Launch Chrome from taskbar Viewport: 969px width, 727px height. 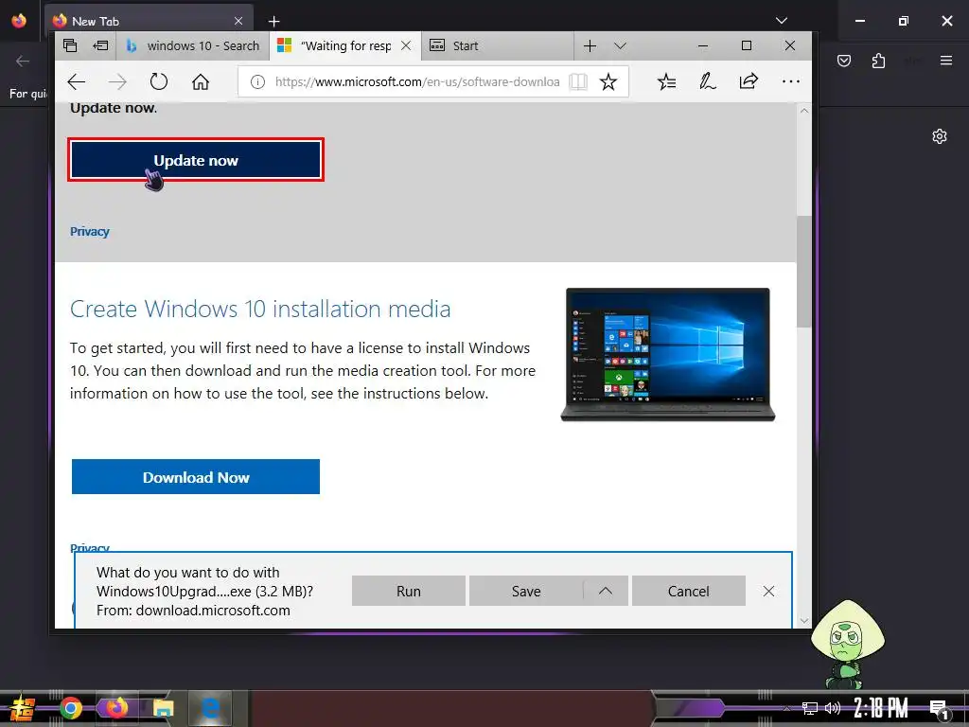[71, 708]
